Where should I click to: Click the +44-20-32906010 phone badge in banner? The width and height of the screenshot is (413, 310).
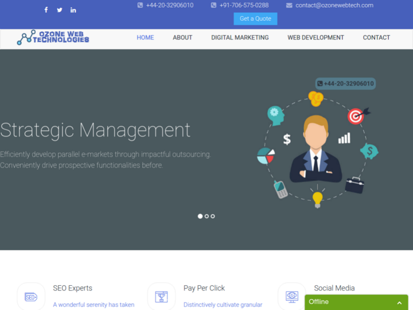coord(345,84)
